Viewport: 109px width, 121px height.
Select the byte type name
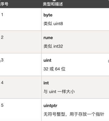(48, 15)
